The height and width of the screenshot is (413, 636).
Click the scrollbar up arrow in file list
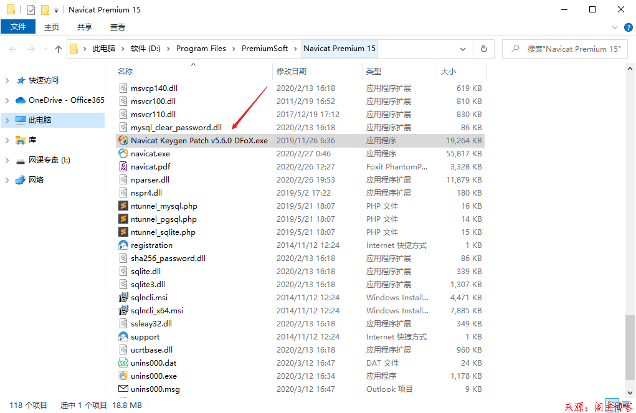630,69
